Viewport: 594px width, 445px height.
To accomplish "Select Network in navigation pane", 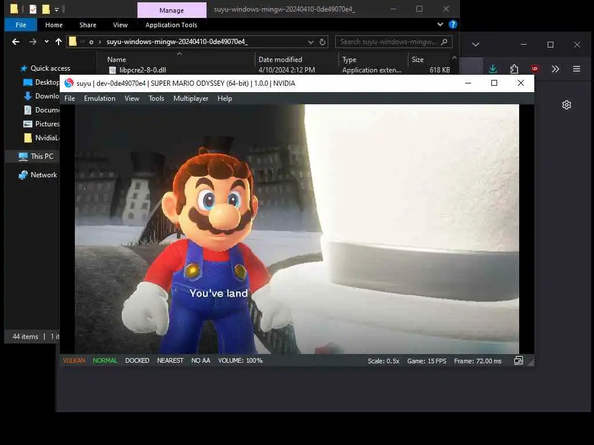I will coord(38,175).
